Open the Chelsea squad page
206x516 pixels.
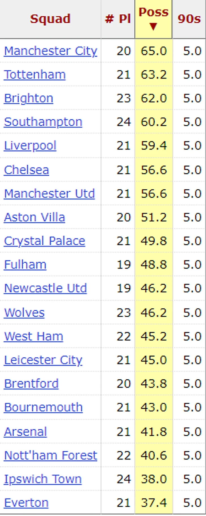pyautogui.click(x=27, y=170)
